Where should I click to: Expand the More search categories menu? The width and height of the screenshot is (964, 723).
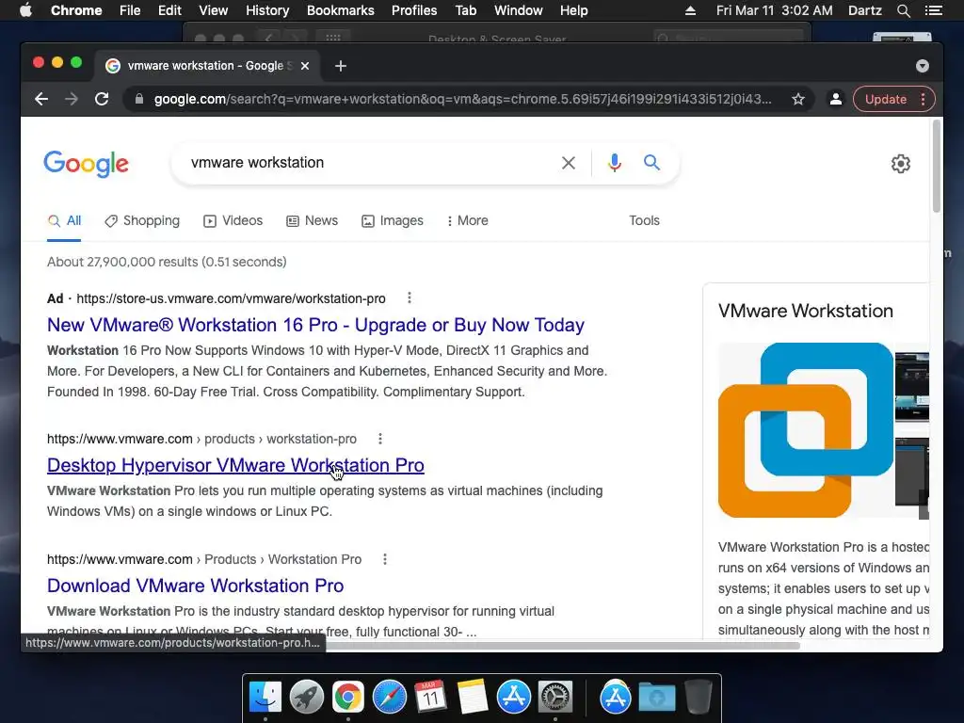(x=467, y=220)
